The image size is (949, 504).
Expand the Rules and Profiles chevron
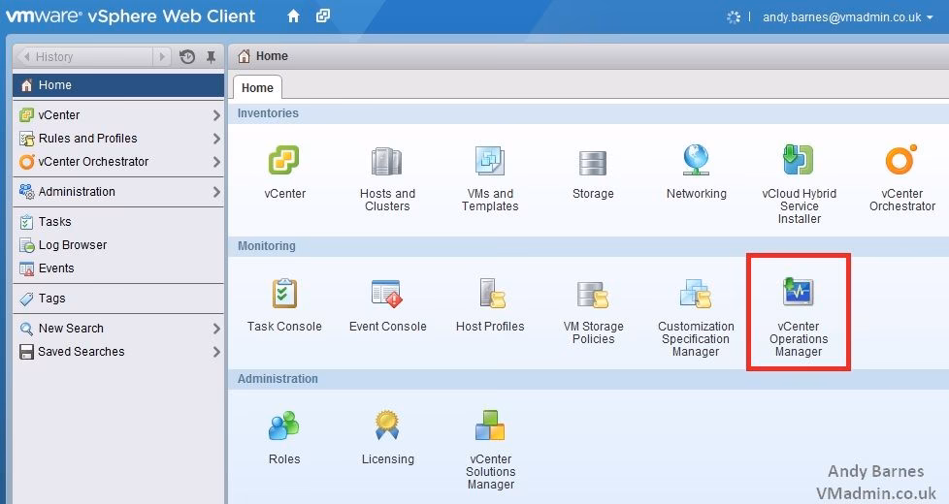coord(216,139)
